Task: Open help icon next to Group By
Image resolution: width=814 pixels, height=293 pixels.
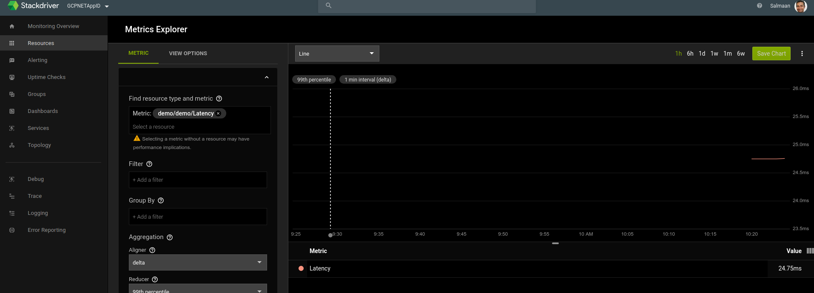Action: pos(161,200)
